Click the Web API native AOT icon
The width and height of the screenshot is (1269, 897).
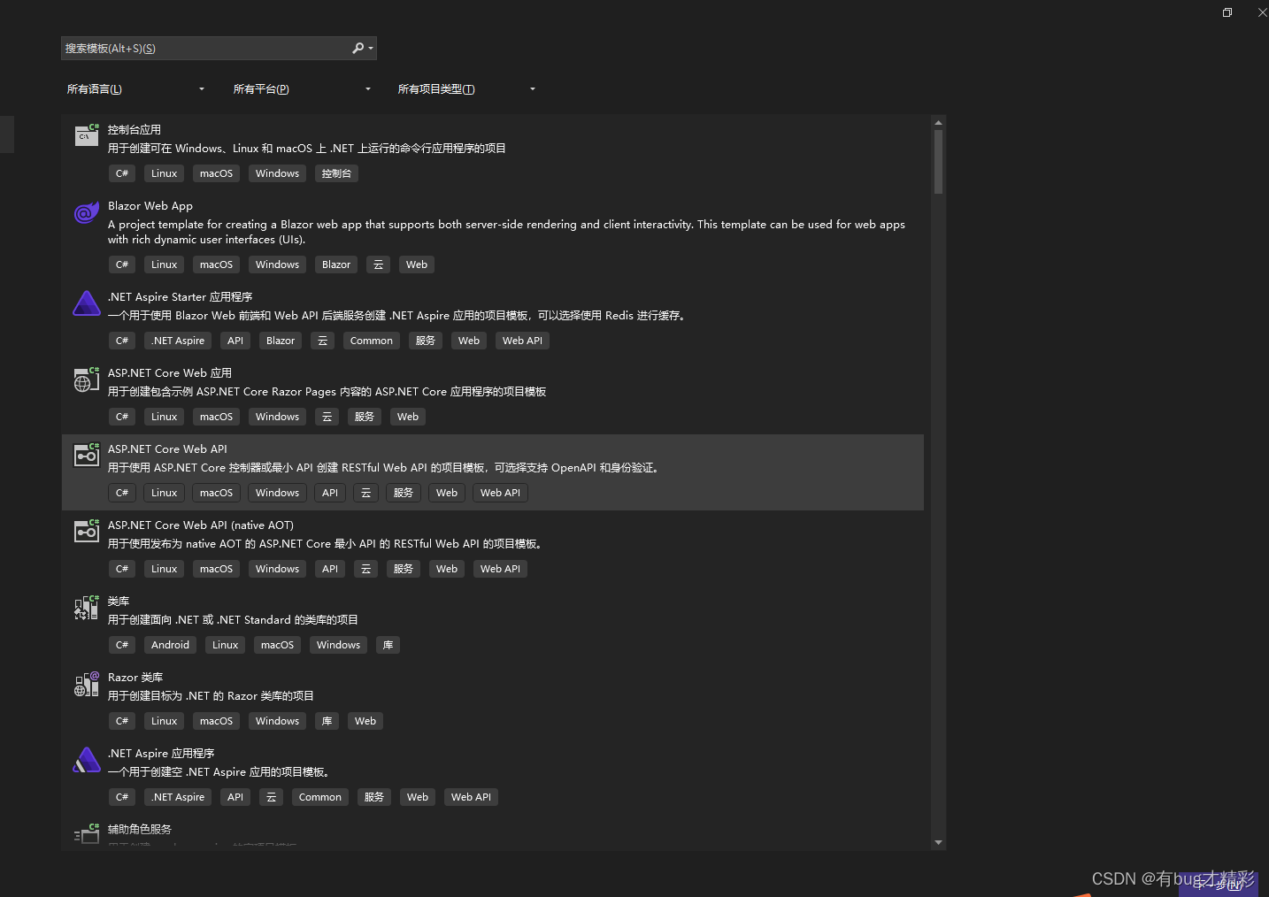86,532
